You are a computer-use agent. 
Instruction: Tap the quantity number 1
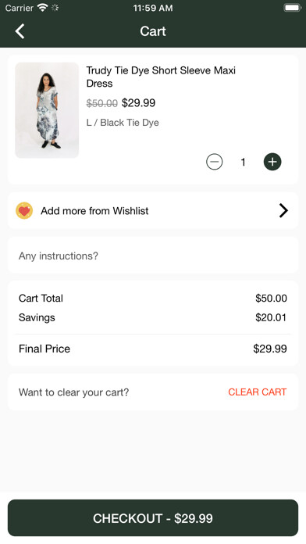click(x=244, y=162)
